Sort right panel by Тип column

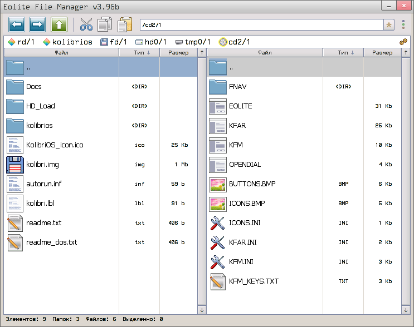coord(343,53)
